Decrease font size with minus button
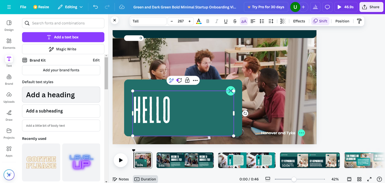This screenshot has height=183, width=385. click(x=172, y=21)
